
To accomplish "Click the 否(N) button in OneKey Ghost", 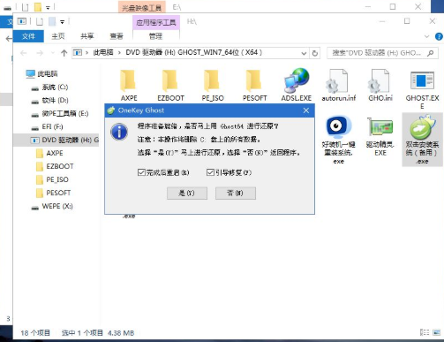I will [236, 193].
